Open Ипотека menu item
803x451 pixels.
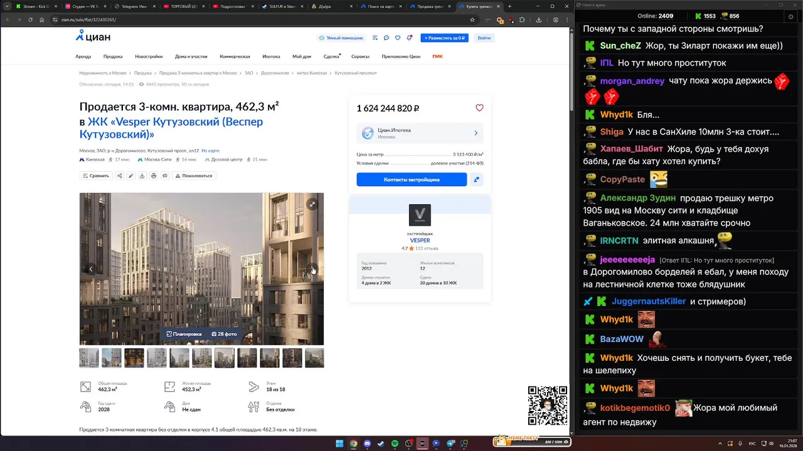271,56
